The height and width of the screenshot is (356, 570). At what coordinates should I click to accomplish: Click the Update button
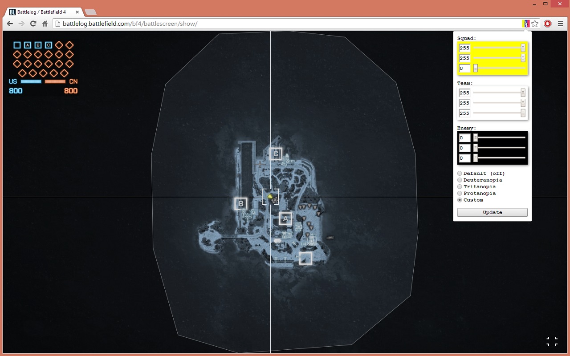coord(492,212)
